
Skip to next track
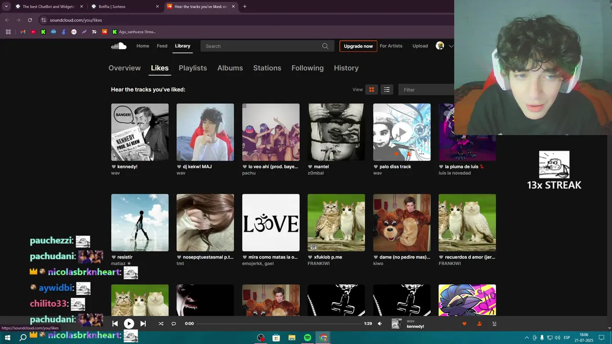[143, 323]
